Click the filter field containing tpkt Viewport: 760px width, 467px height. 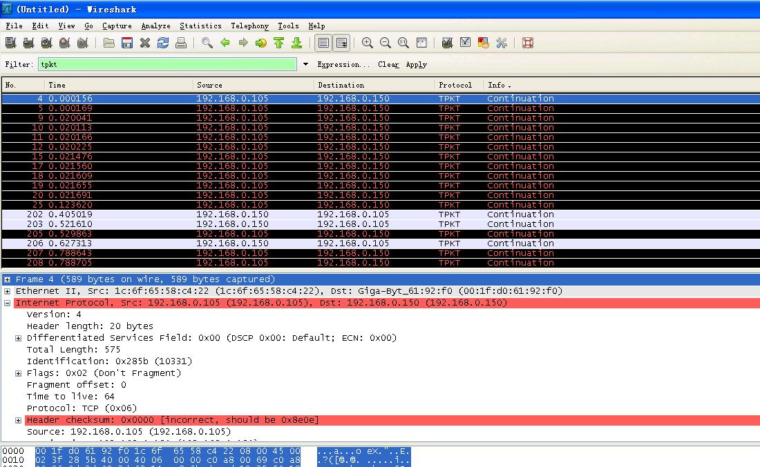pyautogui.click(x=167, y=64)
